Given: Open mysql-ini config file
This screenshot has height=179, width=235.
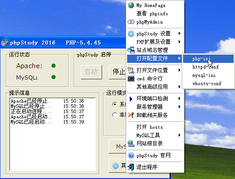Looking at the screenshot, I should pos(208,75).
